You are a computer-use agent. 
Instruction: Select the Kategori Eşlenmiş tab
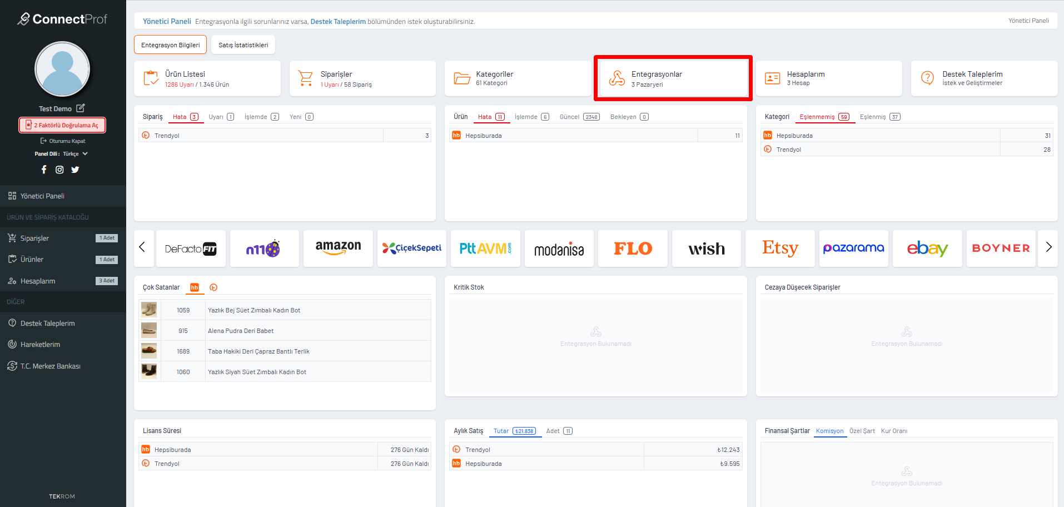(x=880, y=117)
